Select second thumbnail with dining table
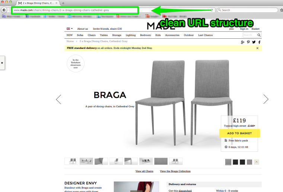 tap(86, 161)
